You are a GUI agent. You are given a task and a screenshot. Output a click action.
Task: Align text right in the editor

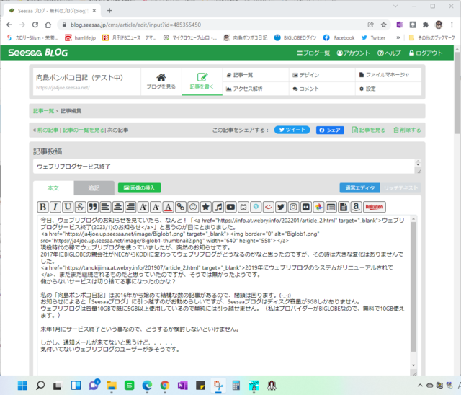pos(130,207)
